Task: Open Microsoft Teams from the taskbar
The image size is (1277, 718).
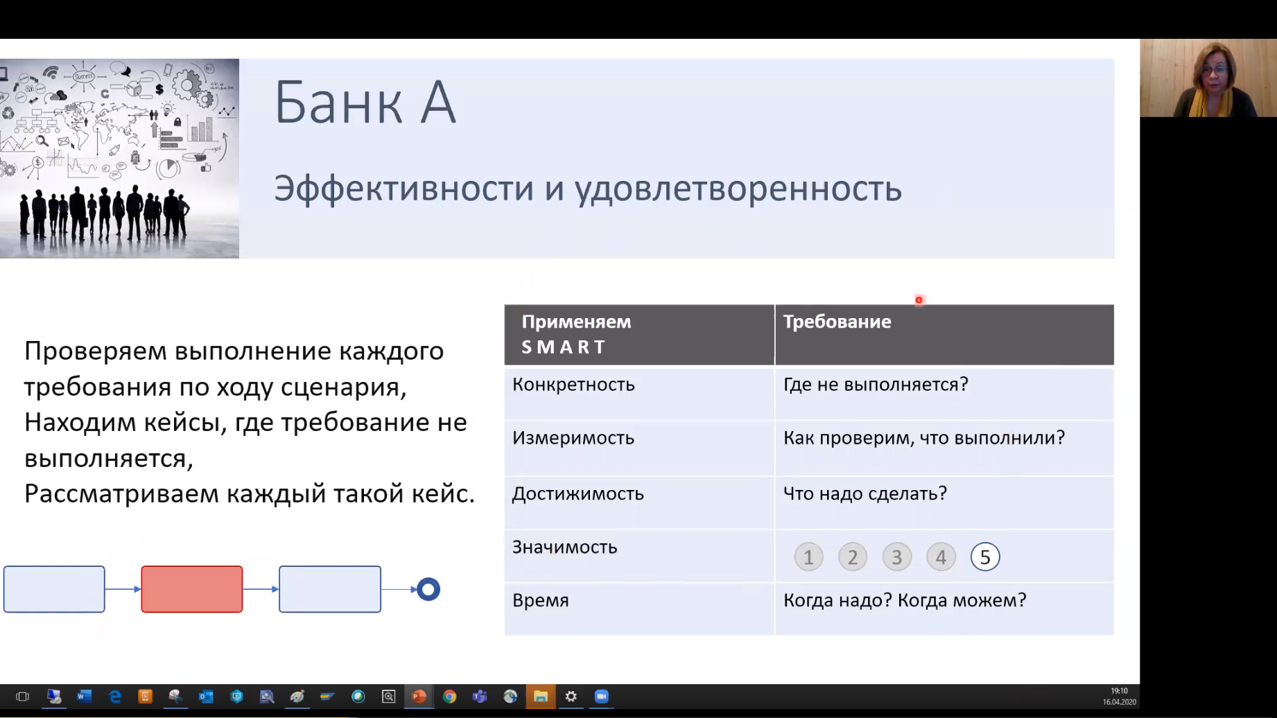Action: [x=480, y=697]
